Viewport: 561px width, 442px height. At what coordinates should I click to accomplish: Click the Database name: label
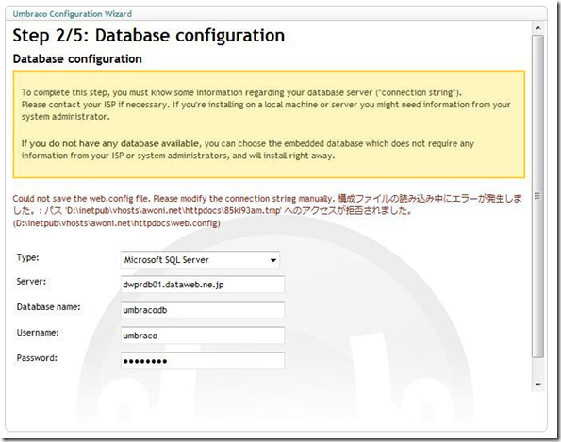pos(48,307)
